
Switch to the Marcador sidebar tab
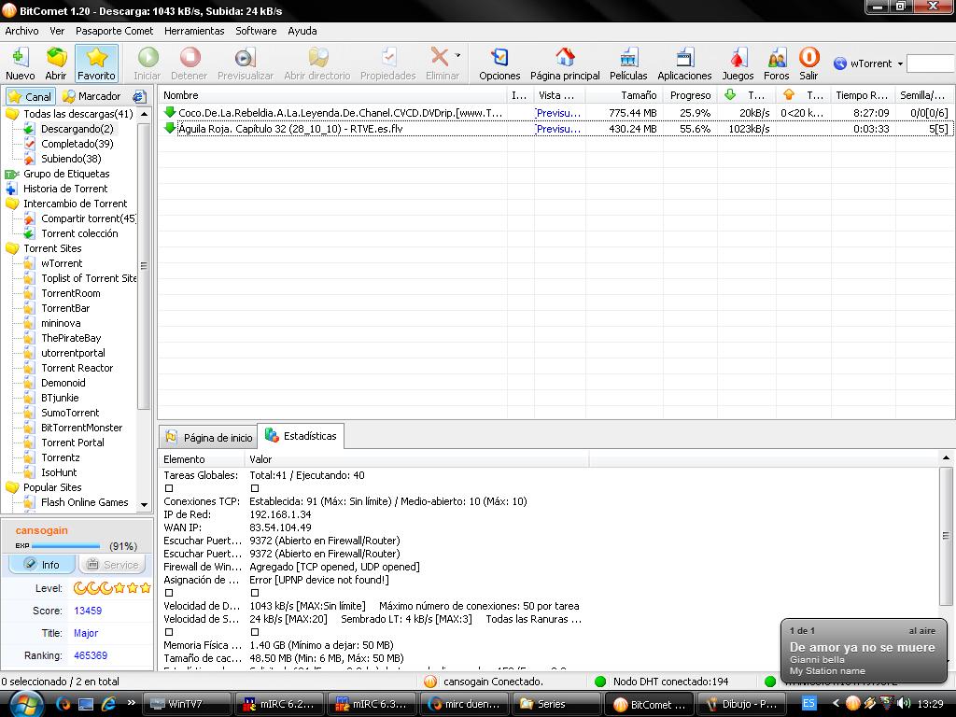[91, 96]
